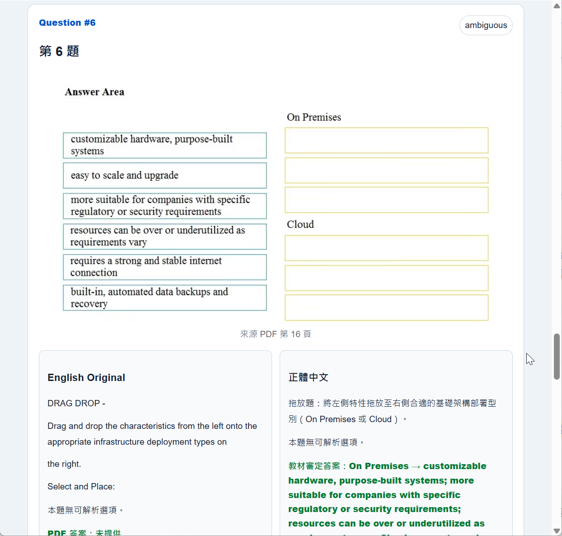Image resolution: width=562 pixels, height=536 pixels.
Task: Open the Question #6 link
Action: point(67,23)
